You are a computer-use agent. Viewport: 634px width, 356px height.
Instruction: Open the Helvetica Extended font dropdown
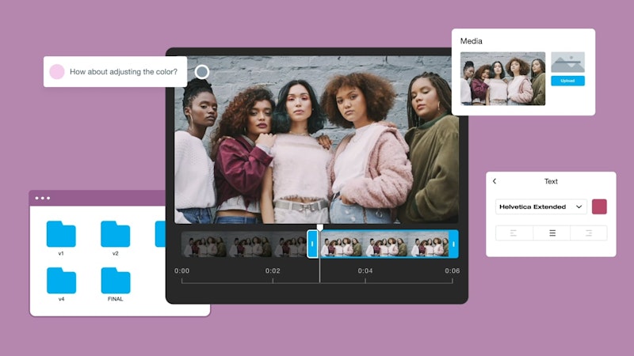click(540, 206)
